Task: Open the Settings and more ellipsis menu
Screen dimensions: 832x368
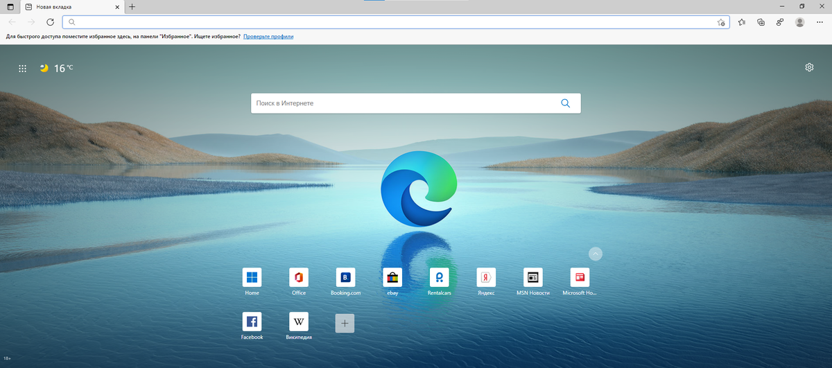Action: [x=820, y=22]
